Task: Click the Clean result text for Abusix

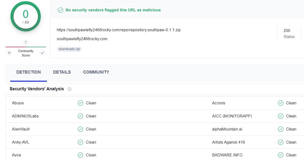Action: click(91, 103)
